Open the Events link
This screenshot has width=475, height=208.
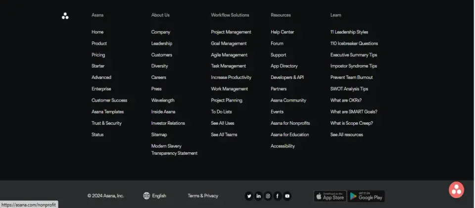tap(277, 112)
